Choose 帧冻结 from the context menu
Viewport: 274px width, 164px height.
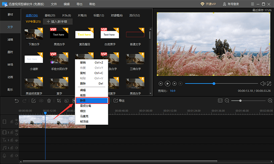click(x=91, y=122)
